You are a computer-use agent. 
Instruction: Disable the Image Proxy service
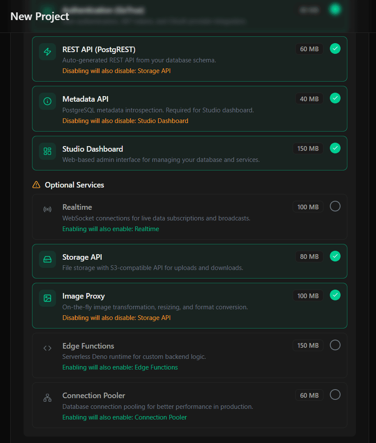click(x=335, y=295)
